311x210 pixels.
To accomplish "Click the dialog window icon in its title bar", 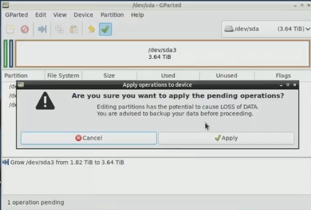I will (21, 84).
